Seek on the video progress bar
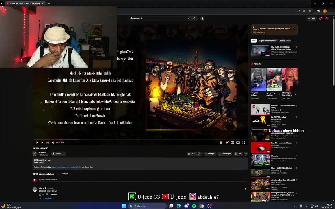 coord(140,140)
